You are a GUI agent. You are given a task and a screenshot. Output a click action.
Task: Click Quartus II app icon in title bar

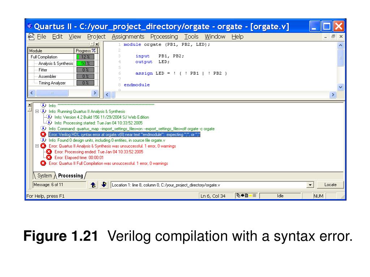[30, 26]
